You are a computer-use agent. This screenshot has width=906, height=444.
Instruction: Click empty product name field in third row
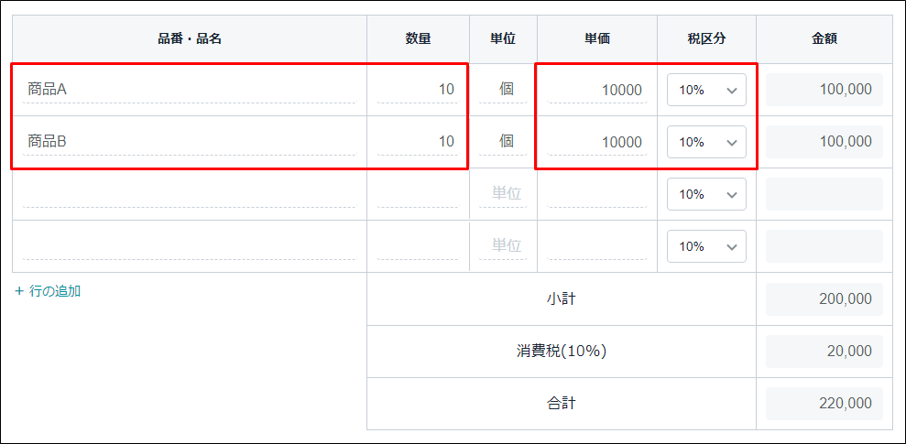click(x=189, y=194)
